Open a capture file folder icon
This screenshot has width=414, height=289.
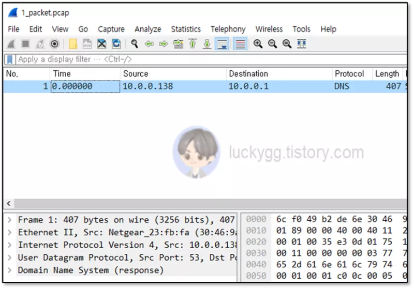tap(73, 44)
